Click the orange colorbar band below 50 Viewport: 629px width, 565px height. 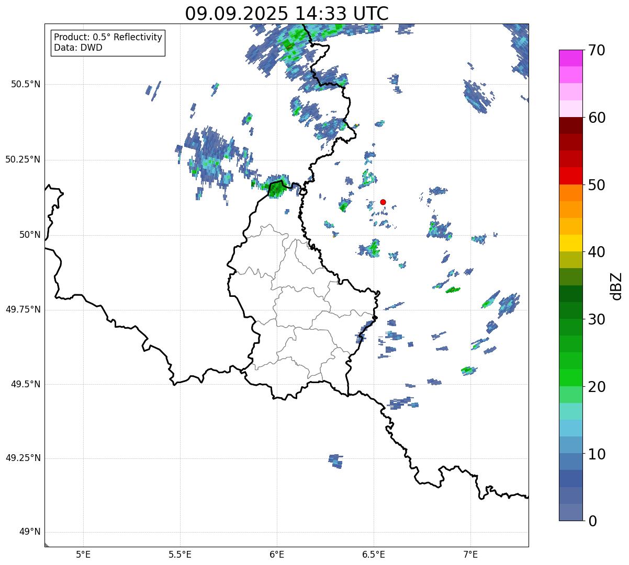(571, 193)
